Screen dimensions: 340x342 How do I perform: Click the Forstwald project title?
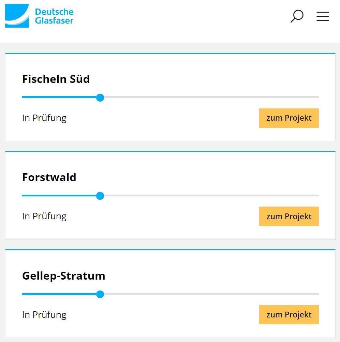[x=49, y=177]
